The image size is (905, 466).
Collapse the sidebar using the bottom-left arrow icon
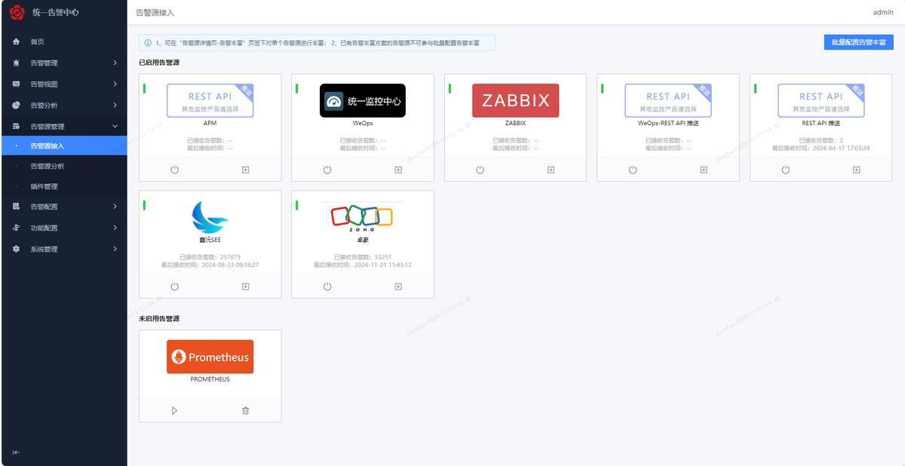[x=16, y=452]
